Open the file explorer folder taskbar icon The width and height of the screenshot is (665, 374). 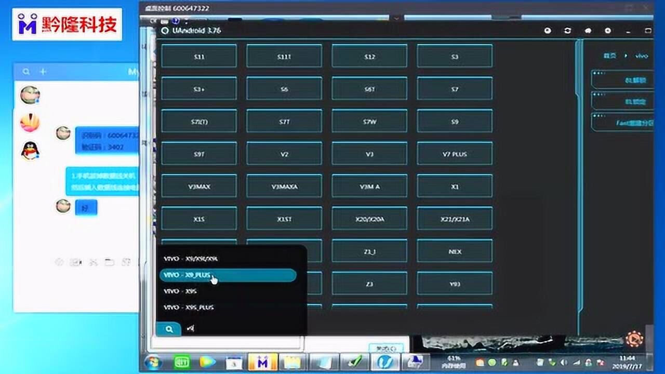(x=292, y=362)
